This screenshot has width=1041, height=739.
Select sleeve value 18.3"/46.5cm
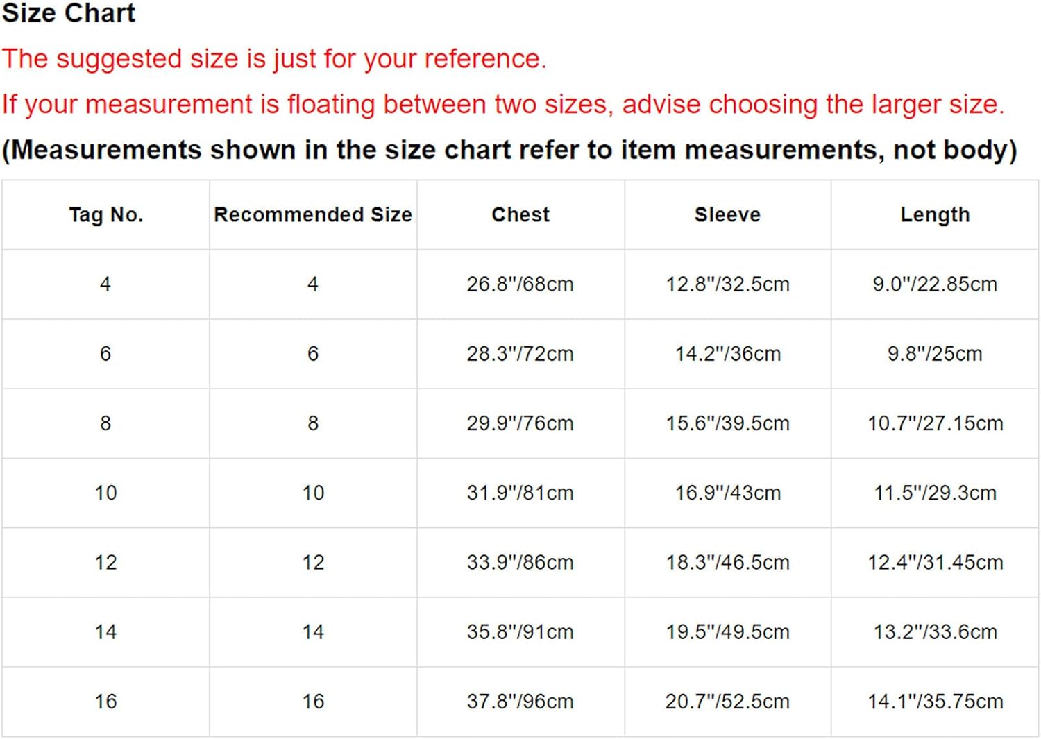click(x=727, y=562)
